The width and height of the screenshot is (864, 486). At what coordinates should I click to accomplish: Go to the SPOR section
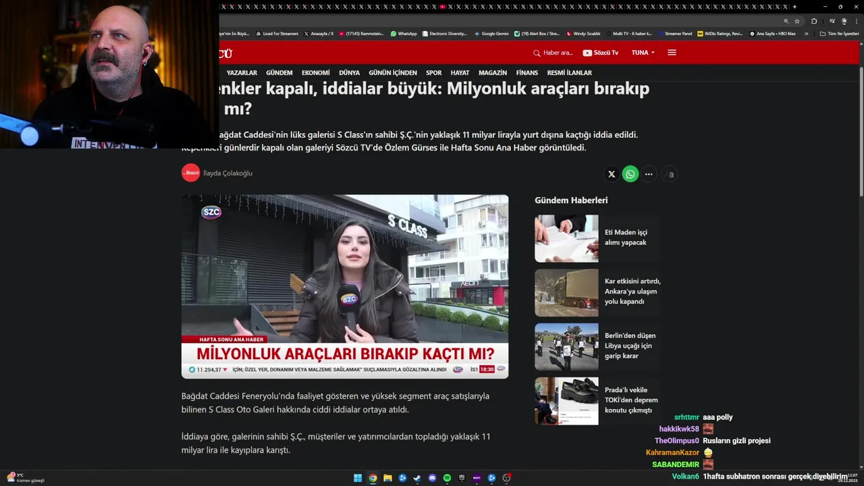(x=434, y=73)
